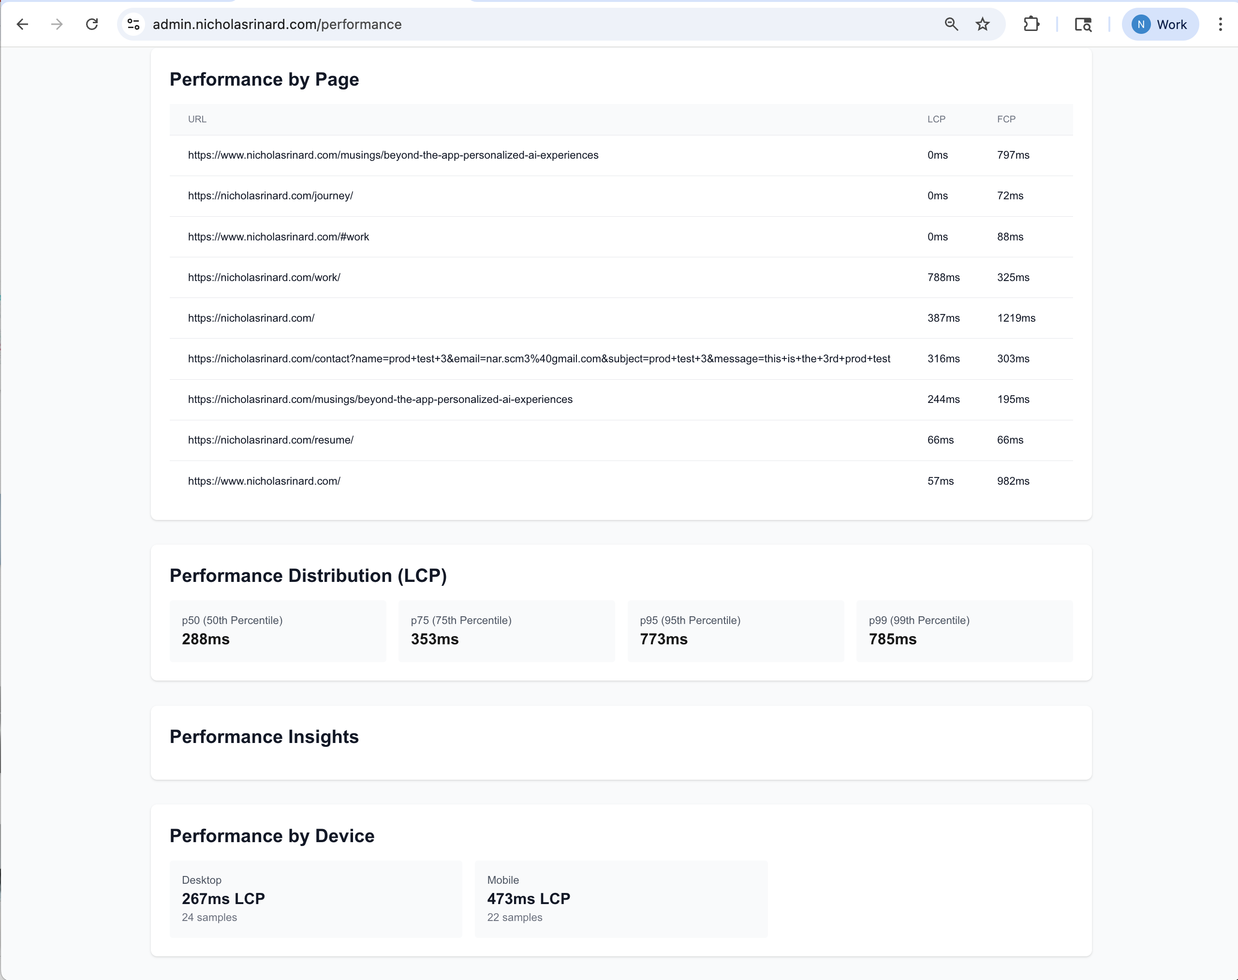Open the resume page URL row
Screen dimensions: 1238x980
(x=271, y=440)
